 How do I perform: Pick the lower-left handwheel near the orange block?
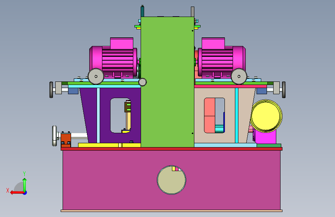tap(55, 136)
